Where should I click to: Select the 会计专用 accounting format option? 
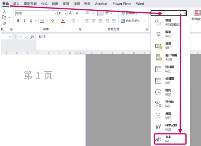pyautogui.click(x=170, y=57)
